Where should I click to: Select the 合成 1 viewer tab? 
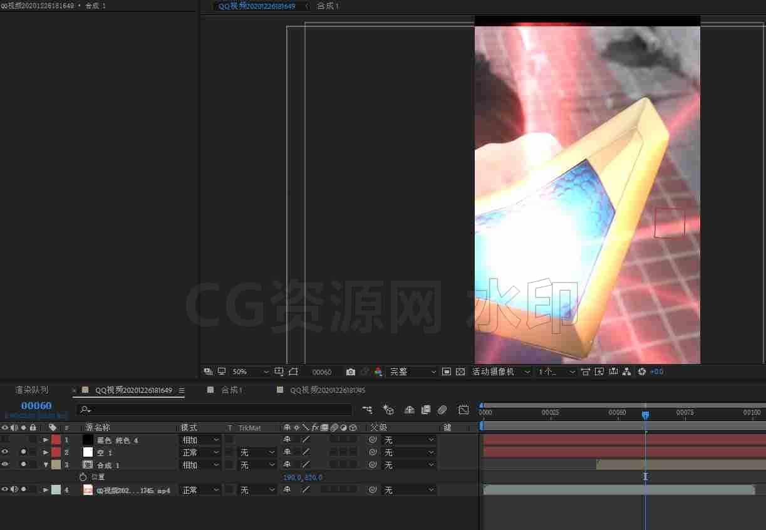pyautogui.click(x=328, y=6)
